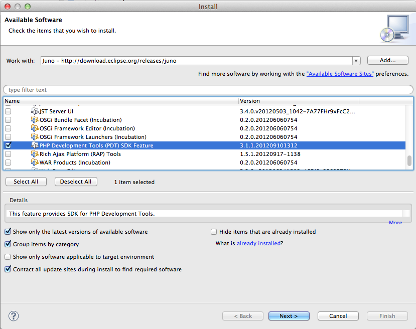Click the Work with URL text field
The width and height of the screenshot is (416, 329).
coord(197,61)
